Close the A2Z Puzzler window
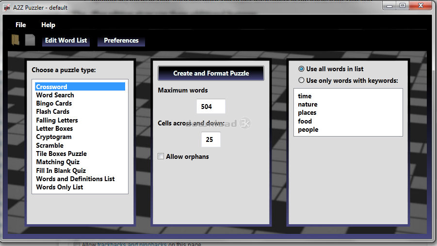 click(421, 5)
